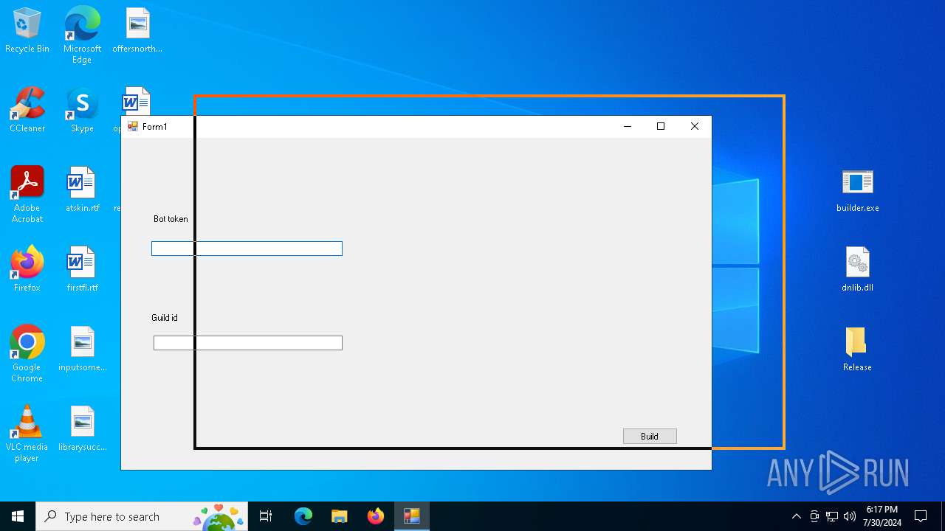This screenshot has height=531, width=945.
Task: Open the Google Chrome desktop shortcut
Action: [27, 354]
